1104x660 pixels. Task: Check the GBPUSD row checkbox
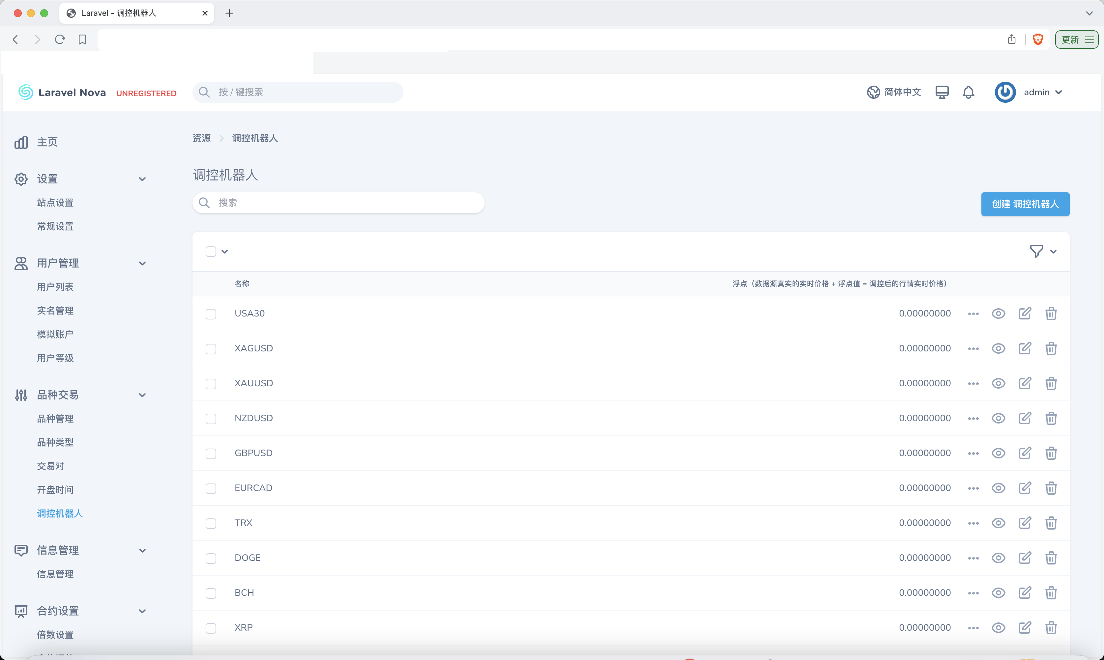click(211, 454)
